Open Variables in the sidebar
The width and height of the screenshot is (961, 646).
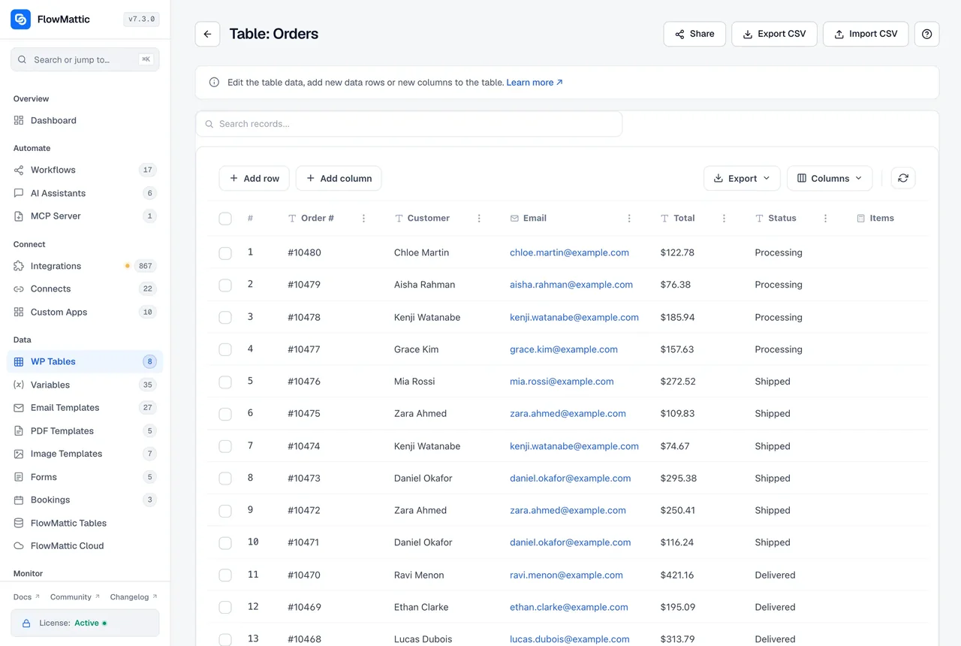[85, 385]
